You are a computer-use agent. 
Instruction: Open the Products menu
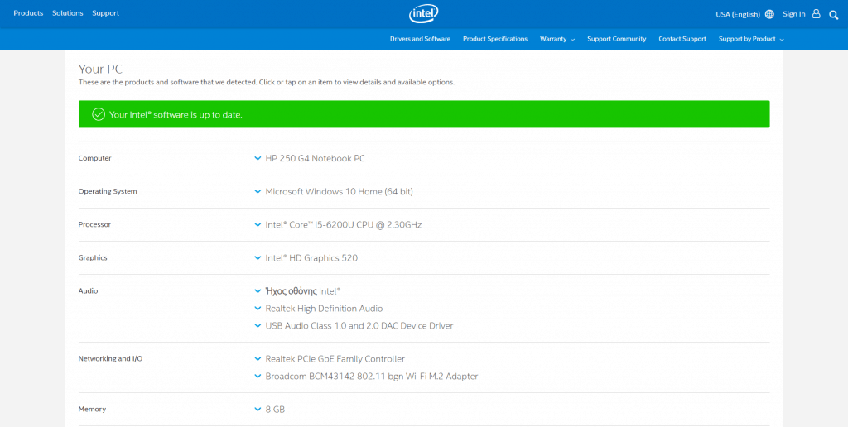[x=28, y=13]
